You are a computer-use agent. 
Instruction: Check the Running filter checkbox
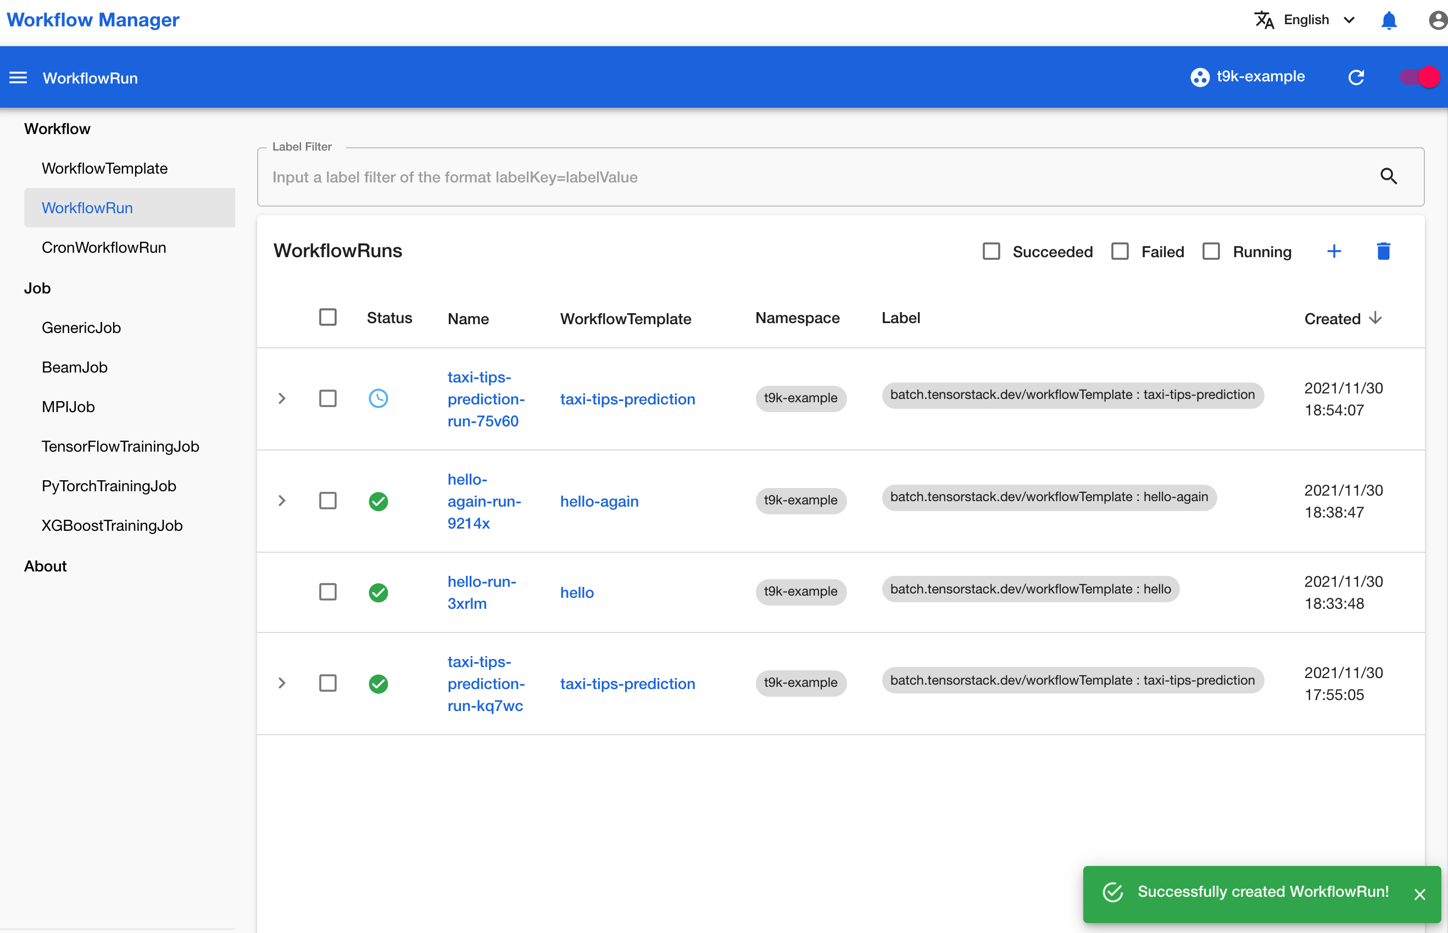[1211, 251]
